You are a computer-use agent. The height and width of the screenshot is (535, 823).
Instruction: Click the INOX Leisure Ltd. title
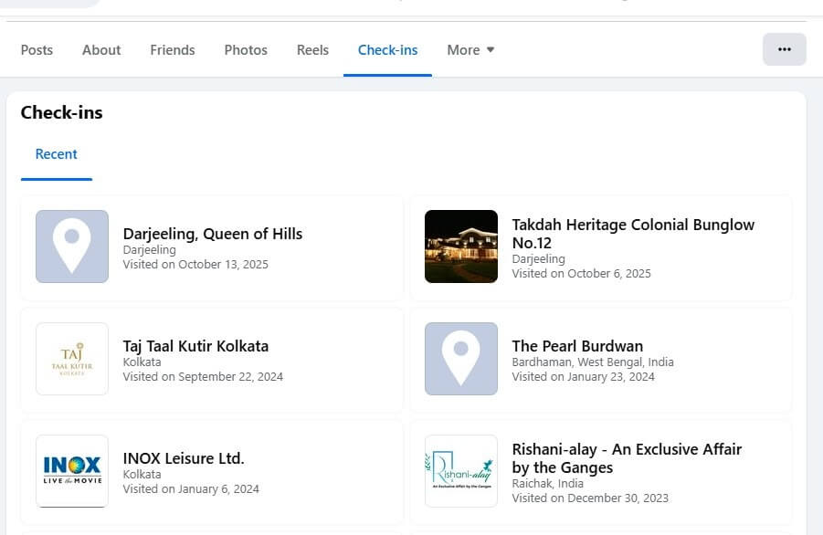pos(184,458)
